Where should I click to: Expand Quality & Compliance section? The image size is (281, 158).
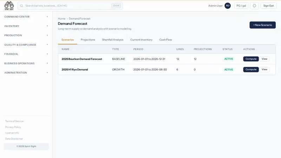(26, 45)
